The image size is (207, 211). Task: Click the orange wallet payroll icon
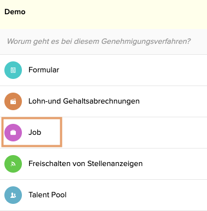[x=13, y=101]
